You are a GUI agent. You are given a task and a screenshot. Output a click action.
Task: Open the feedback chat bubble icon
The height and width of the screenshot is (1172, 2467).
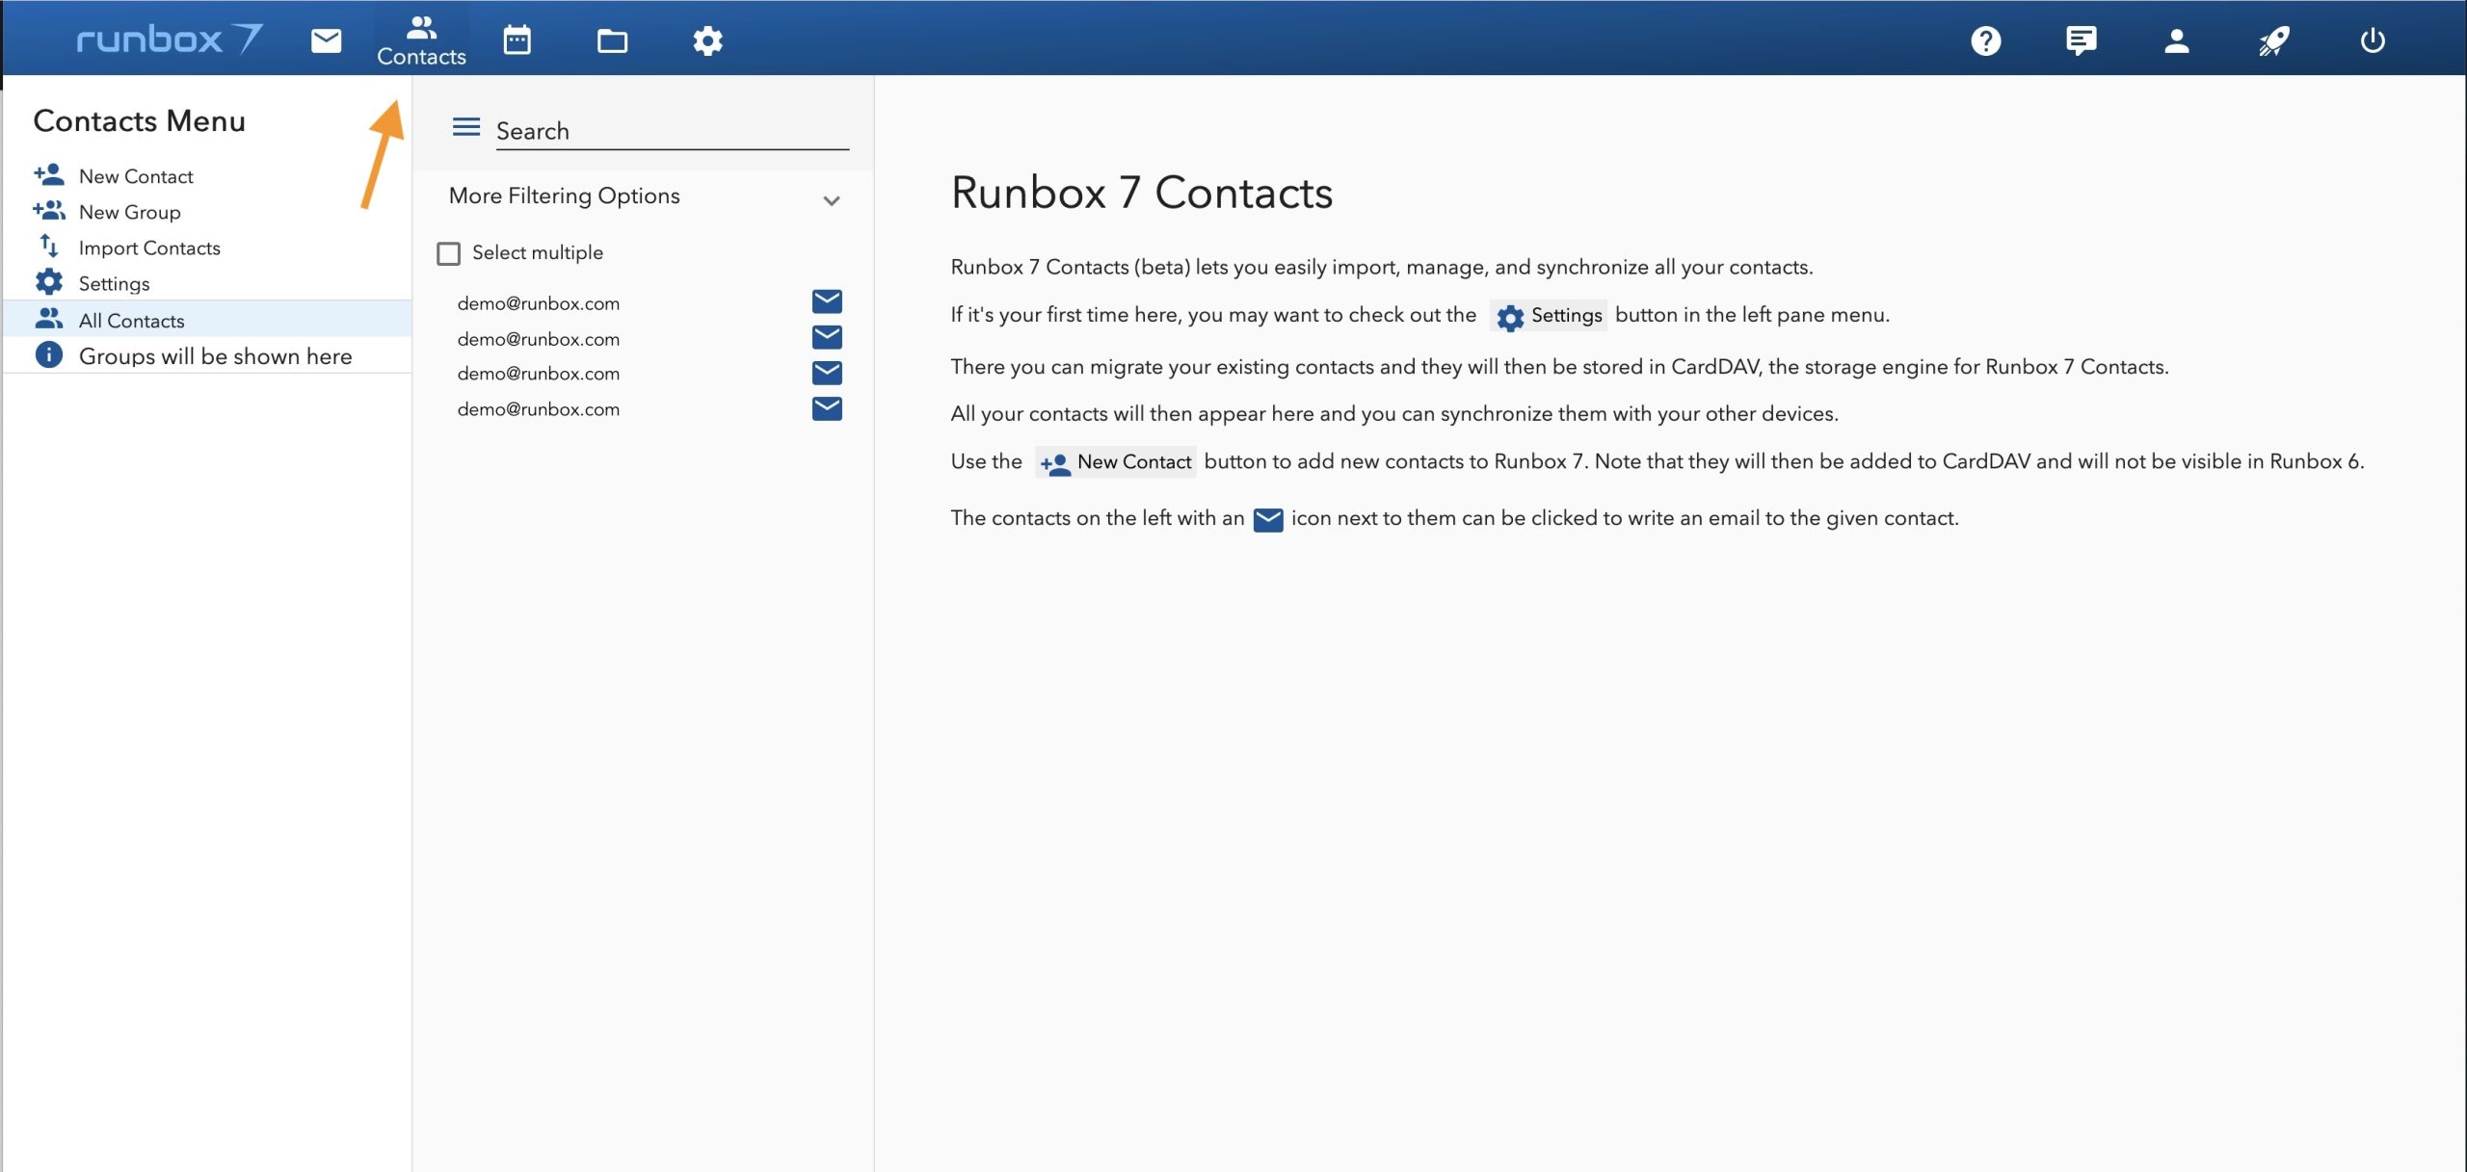coord(2081,40)
